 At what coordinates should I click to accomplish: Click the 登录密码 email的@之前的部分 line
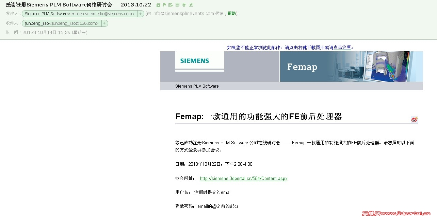(x=207, y=206)
